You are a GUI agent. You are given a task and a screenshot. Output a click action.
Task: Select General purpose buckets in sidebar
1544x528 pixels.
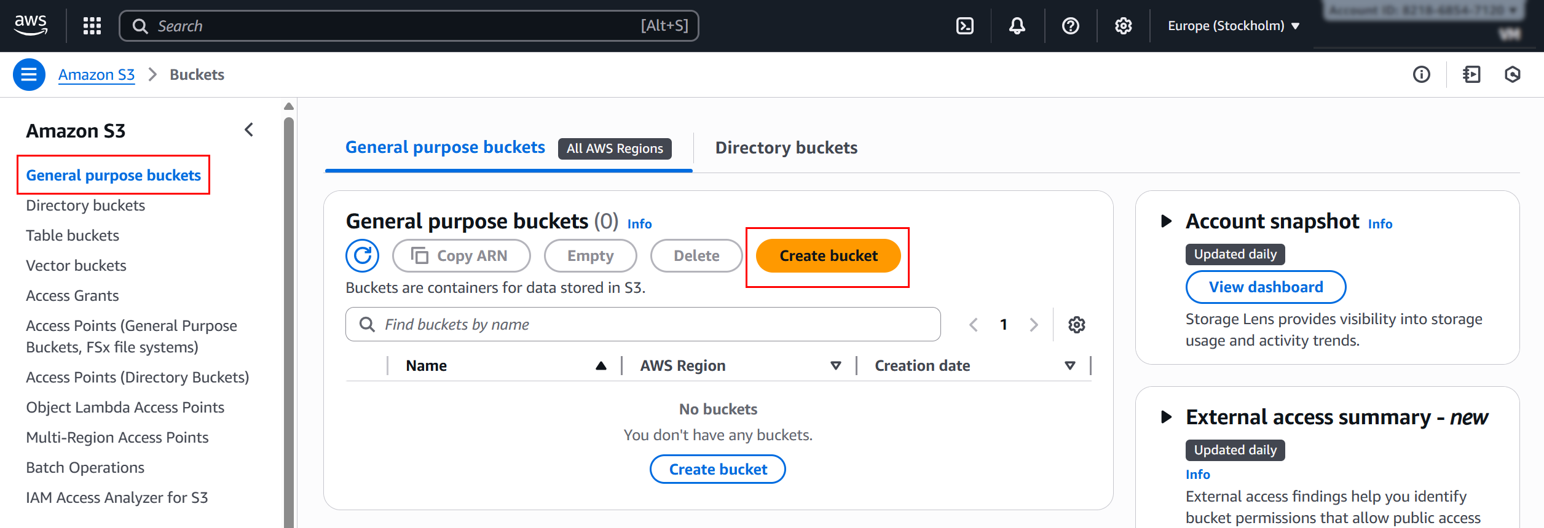coord(113,175)
